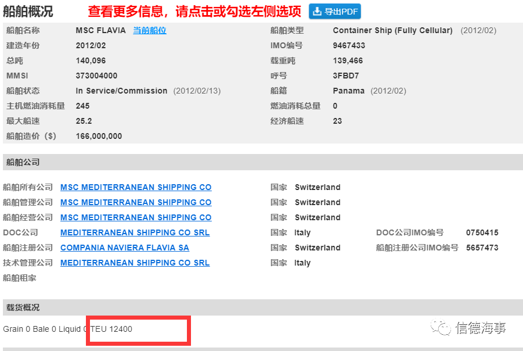Viewport: 523px width, 351px height.
Task: Select max speed value 25.2
Action: 84,121
